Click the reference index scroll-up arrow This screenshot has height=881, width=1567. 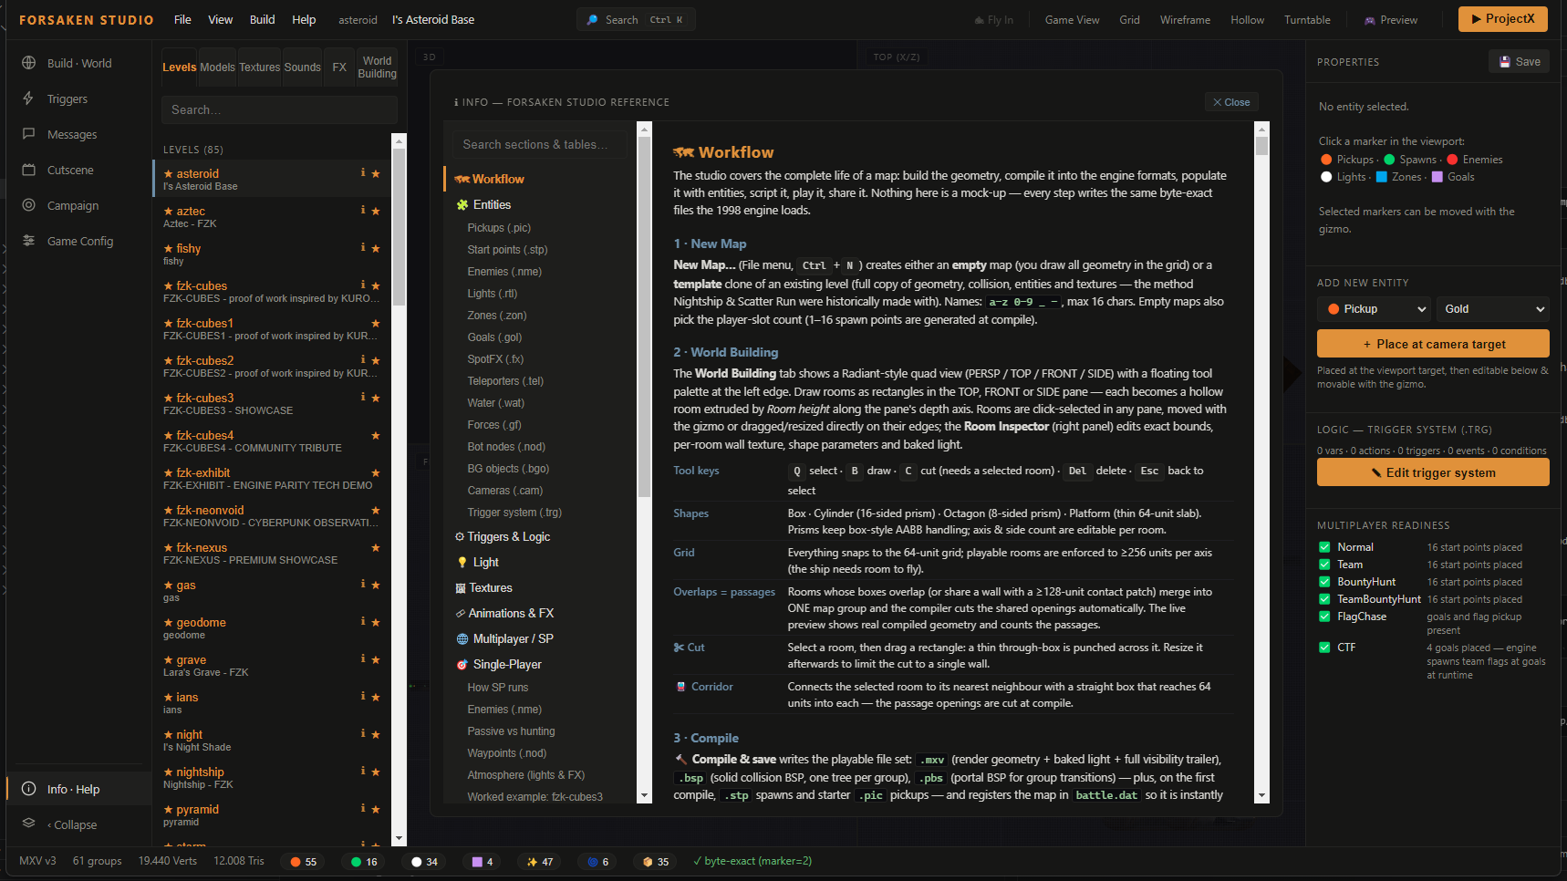(x=645, y=130)
